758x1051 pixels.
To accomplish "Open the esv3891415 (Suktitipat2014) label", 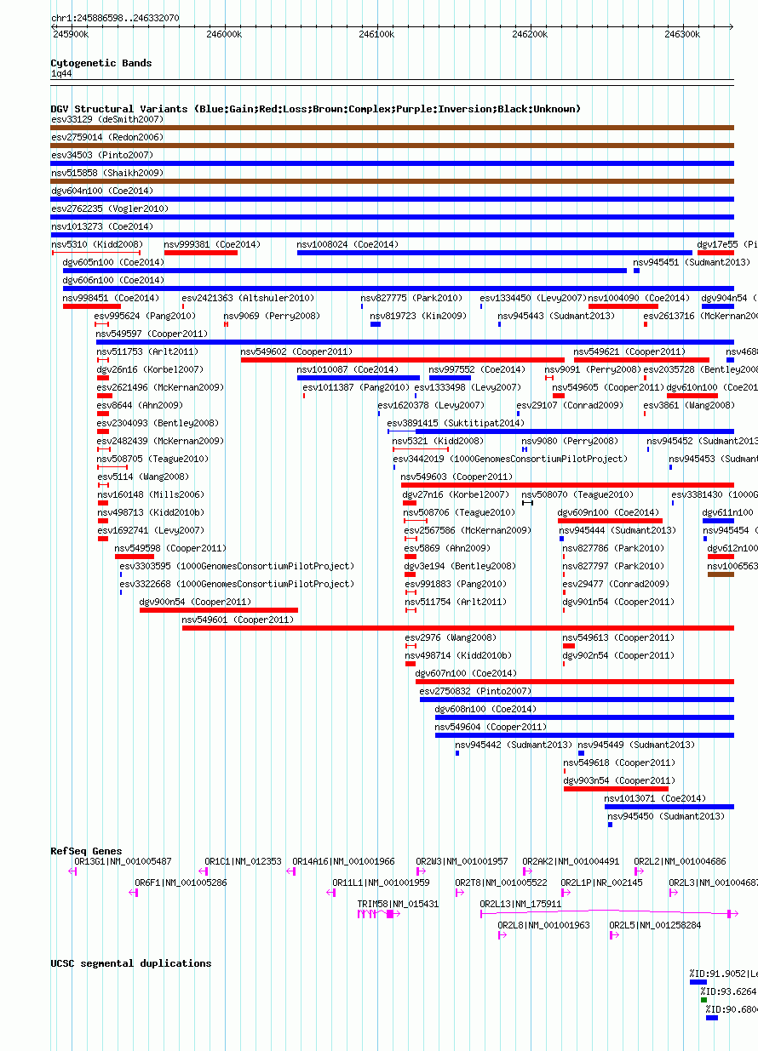I will tap(456, 423).
